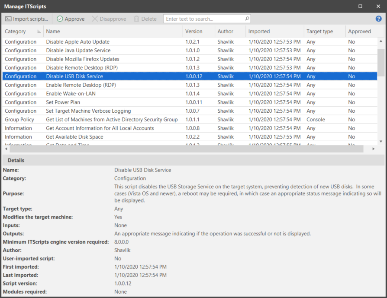Select the Disable USB Disk Service row
Image resolution: width=387 pixels, height=298 pixels.
190,76
